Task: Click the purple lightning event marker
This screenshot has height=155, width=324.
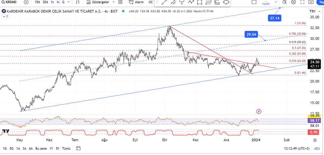Action: click(259, 111)
